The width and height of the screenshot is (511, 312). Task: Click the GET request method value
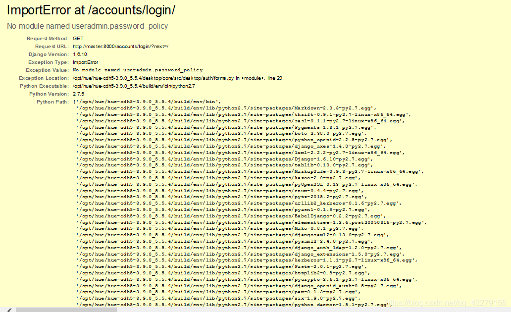[78, 39]
